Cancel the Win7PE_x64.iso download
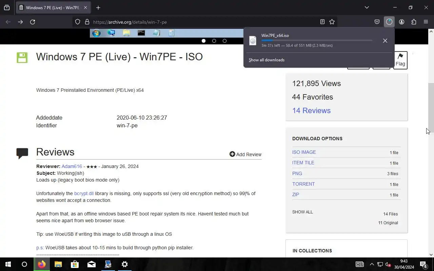434x271 pixels. point(385,41)
